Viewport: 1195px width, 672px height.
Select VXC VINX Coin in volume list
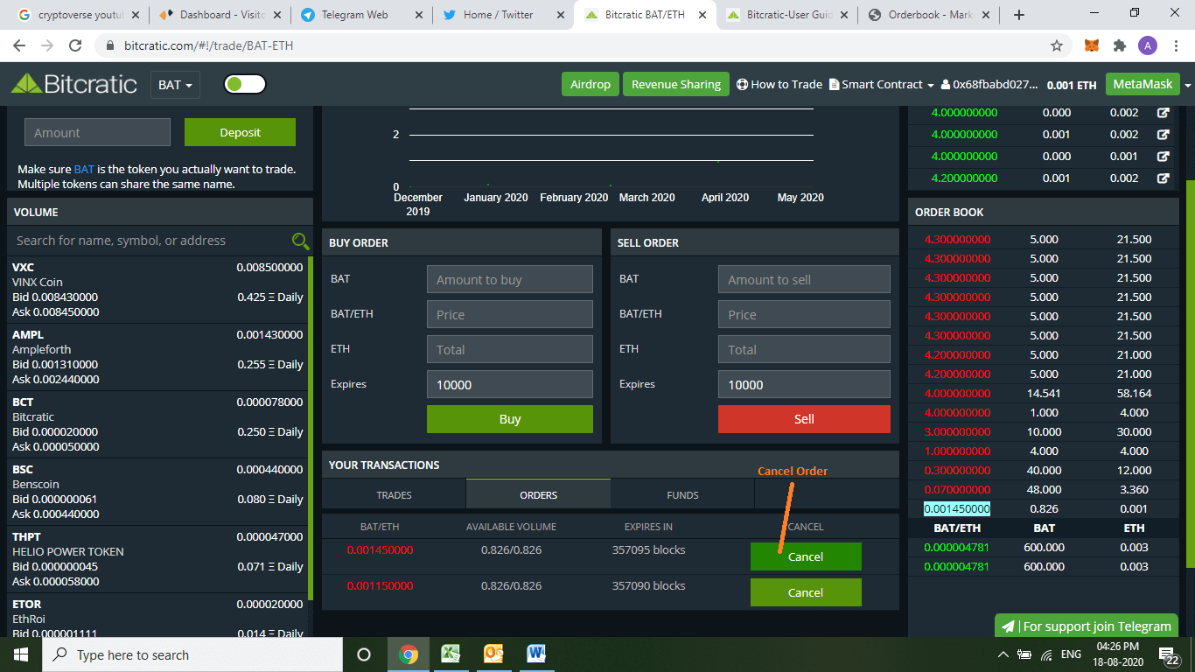(x=157, y=290)
